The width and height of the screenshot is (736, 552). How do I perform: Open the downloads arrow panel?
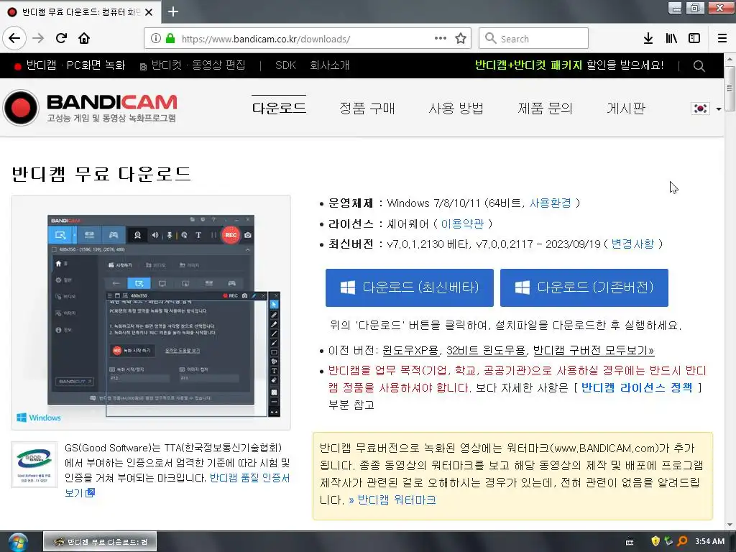648,39
